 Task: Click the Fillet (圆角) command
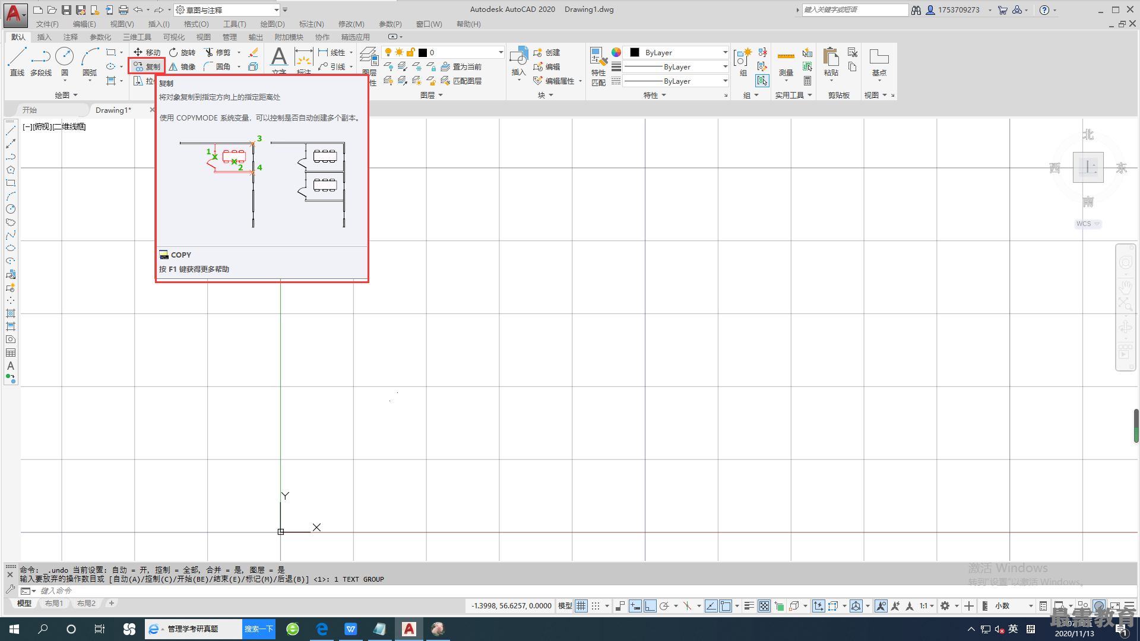coord(217,66)
